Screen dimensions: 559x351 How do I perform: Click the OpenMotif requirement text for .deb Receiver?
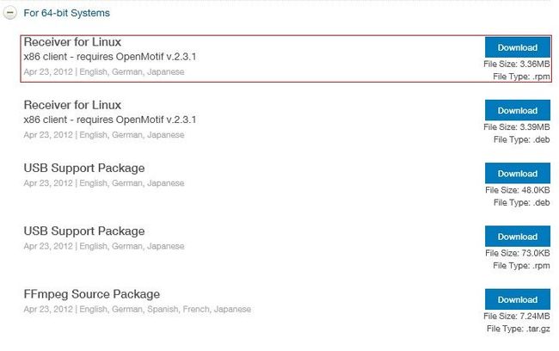click(x=110, y=120)
